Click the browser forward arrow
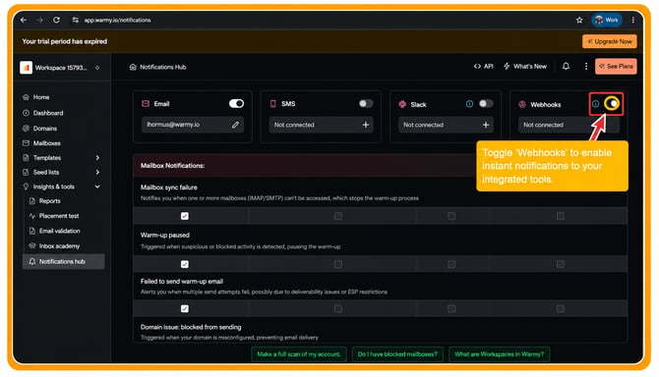The width and height of the screenshot is (659, 377). [x=40, y=20]
